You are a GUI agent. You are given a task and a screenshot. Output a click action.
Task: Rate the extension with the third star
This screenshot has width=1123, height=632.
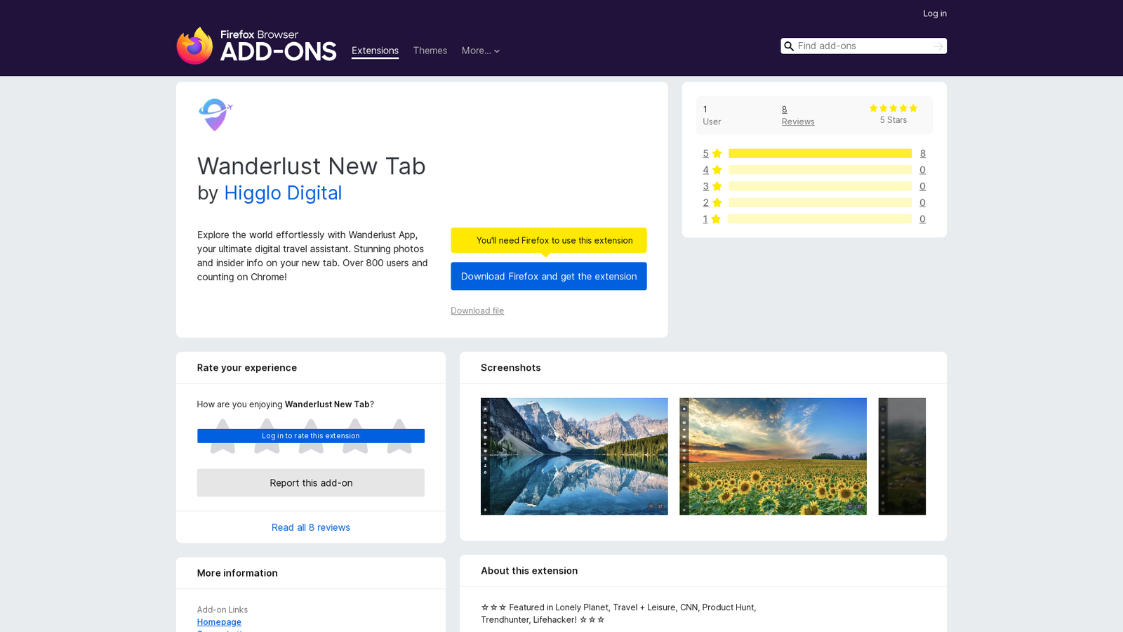coord(311,436)
